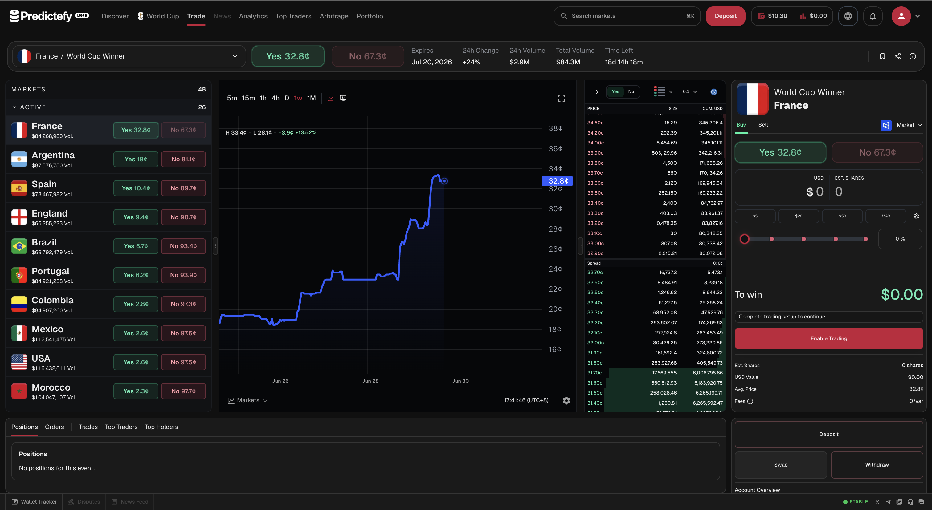Choose the 1h chart interval
Image resolution: width=932 pixels, height=510 pixels.
pyautogui.click(x=263, y=98)
